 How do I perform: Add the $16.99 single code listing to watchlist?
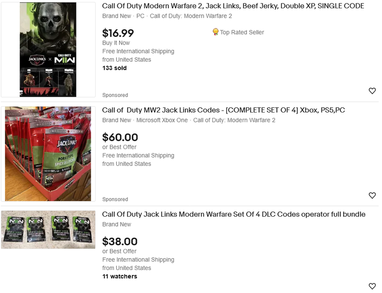point(372,91)
